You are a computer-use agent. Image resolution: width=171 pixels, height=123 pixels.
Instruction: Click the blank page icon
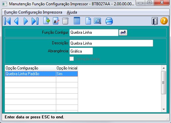pyautogui.click(x=88, y=21)
